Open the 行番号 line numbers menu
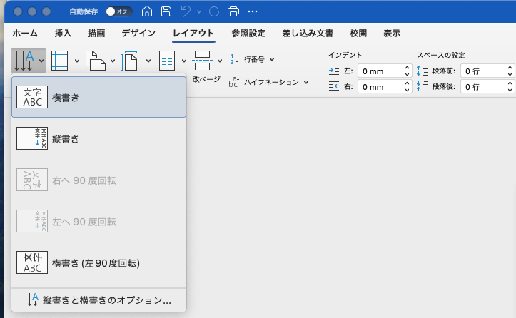This screenshot has height=318, width=516. [x=259, y=59]
